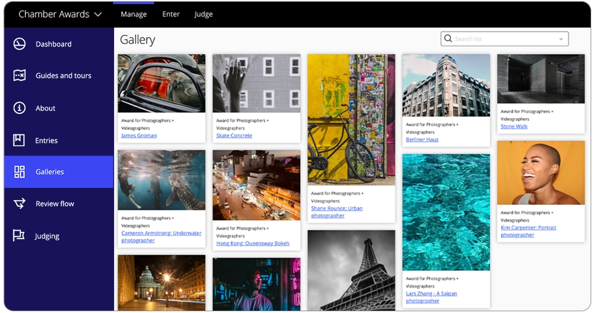Screen dimensions: 593x313
Task: Click the Guides and tours map icon
Action: click(19, 76)
